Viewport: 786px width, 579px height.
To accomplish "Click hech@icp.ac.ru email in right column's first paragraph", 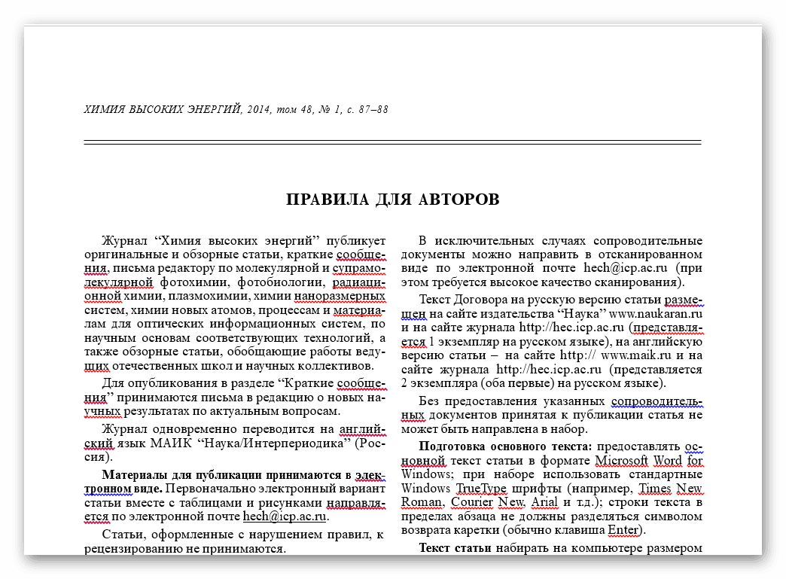I will [x=626, y=268].
